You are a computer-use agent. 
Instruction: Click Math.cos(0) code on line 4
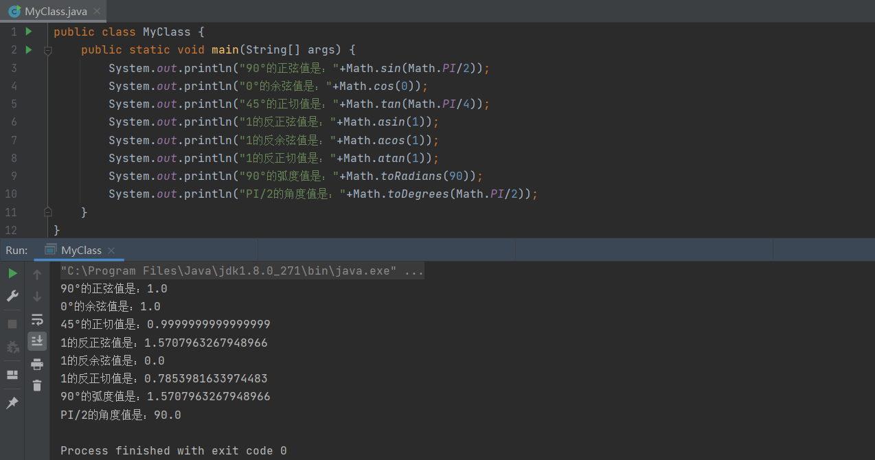(380, 86)
